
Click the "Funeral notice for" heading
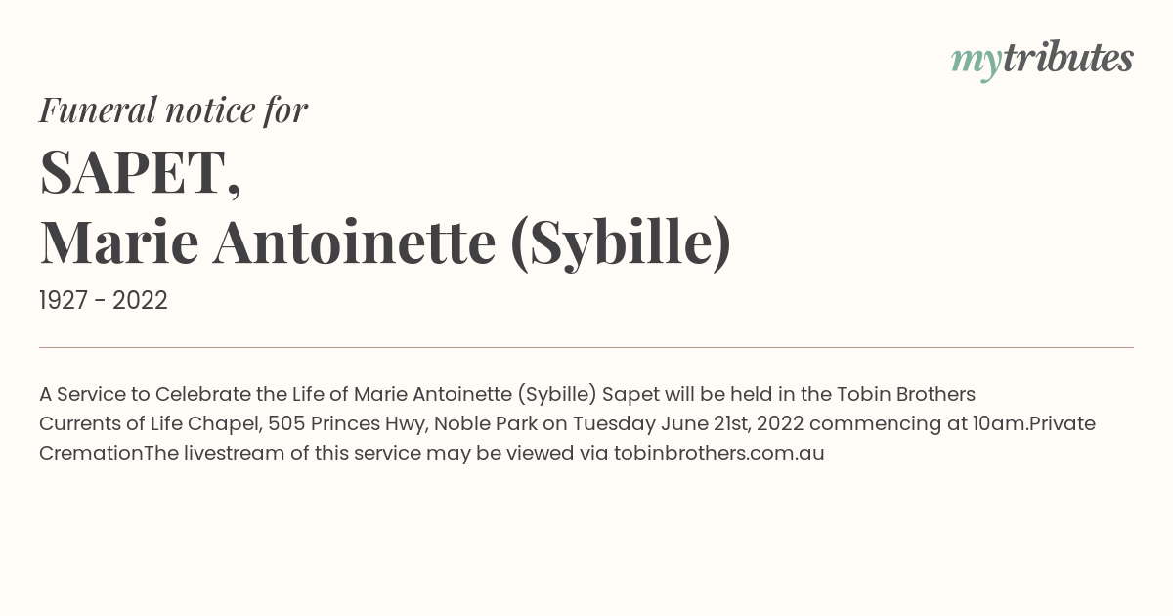[173, 110]
